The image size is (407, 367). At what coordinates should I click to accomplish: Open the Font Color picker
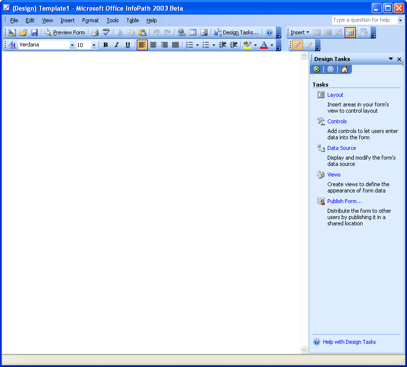click(x=265, y=44)
